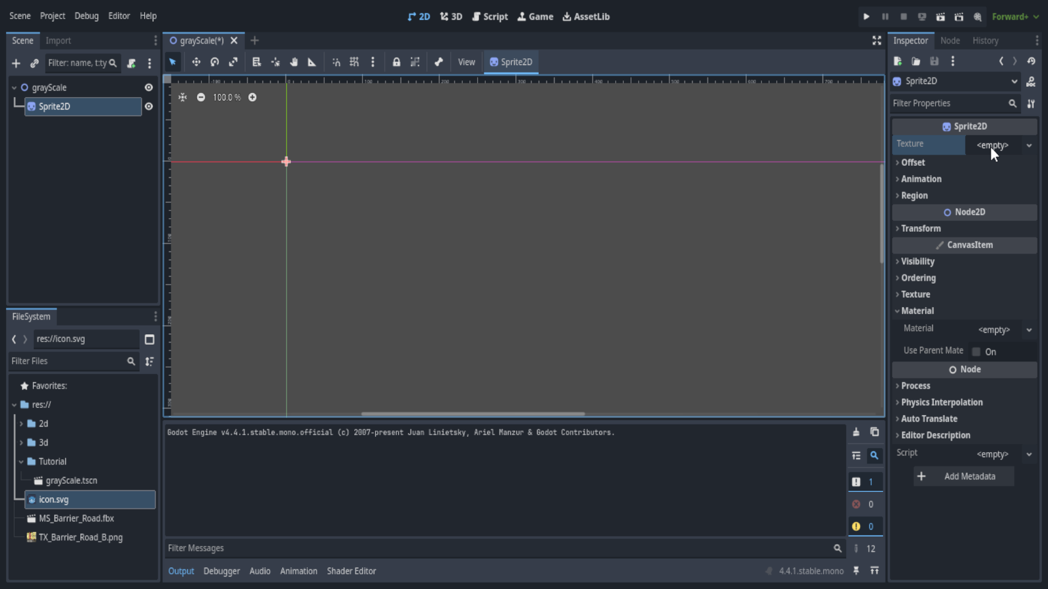Open the Debug menu
Viewport: 1048px width, 589px height.
pyautogui.click(x=86, y=16)
